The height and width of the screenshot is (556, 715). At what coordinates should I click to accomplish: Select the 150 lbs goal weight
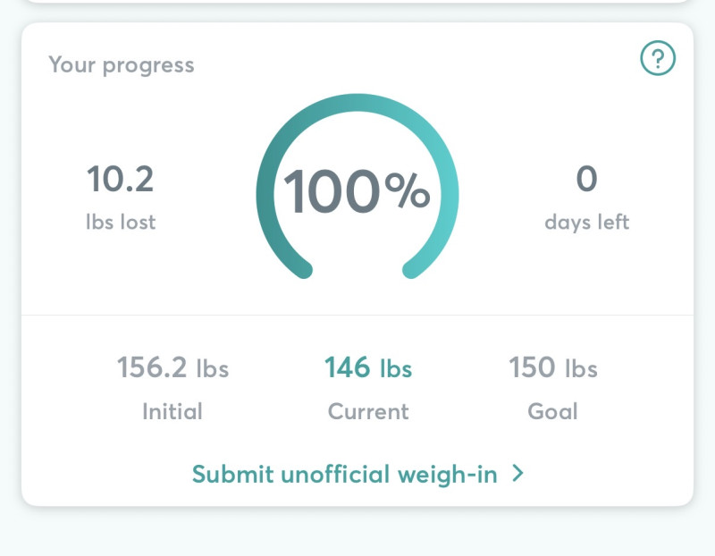tap(552, 367)
